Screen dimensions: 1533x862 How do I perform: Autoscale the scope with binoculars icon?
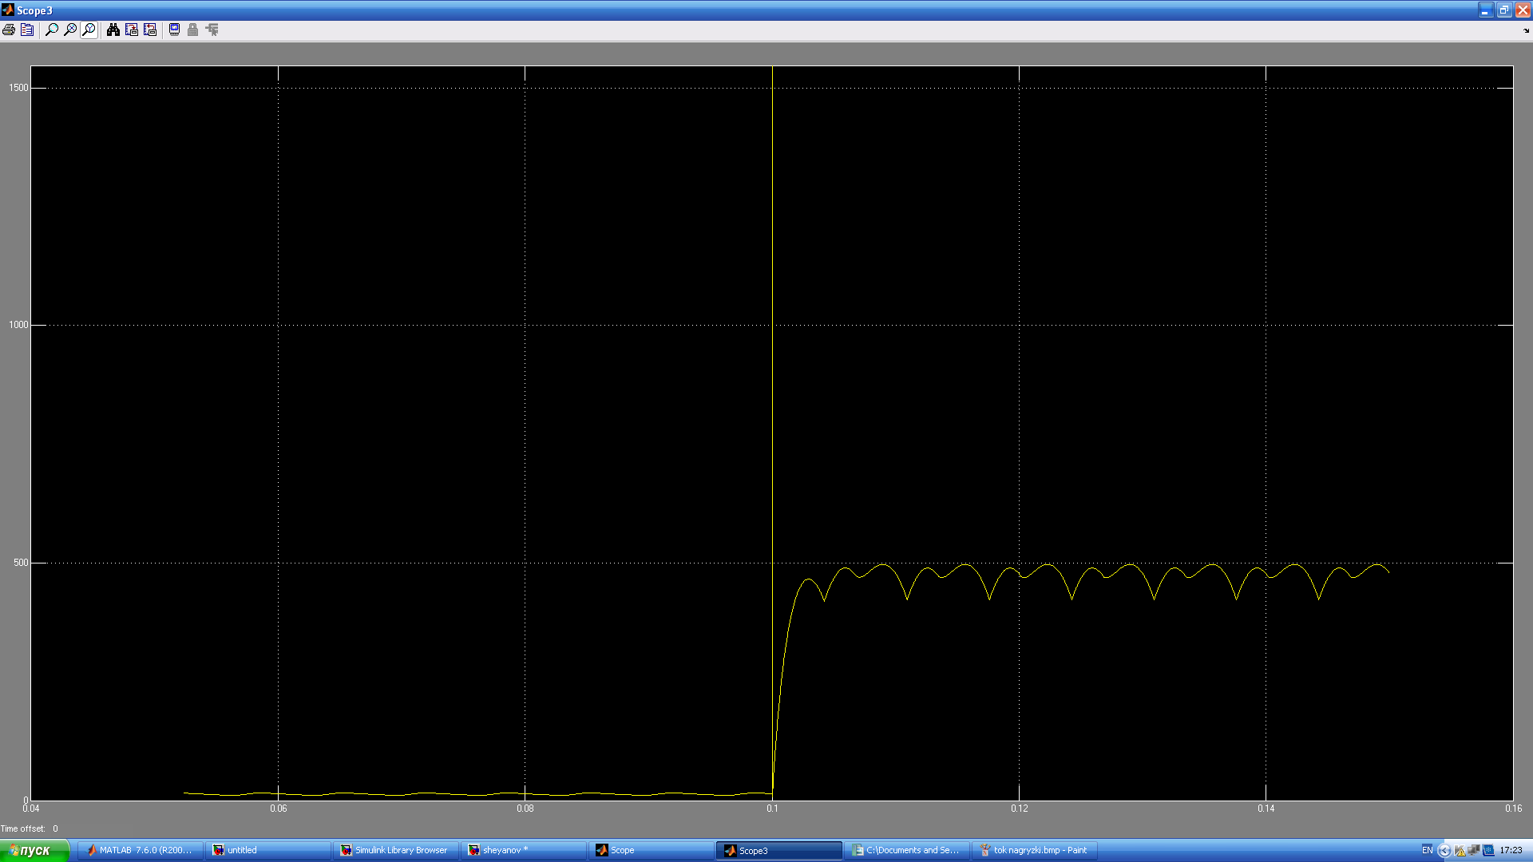[x=113, y=30]
